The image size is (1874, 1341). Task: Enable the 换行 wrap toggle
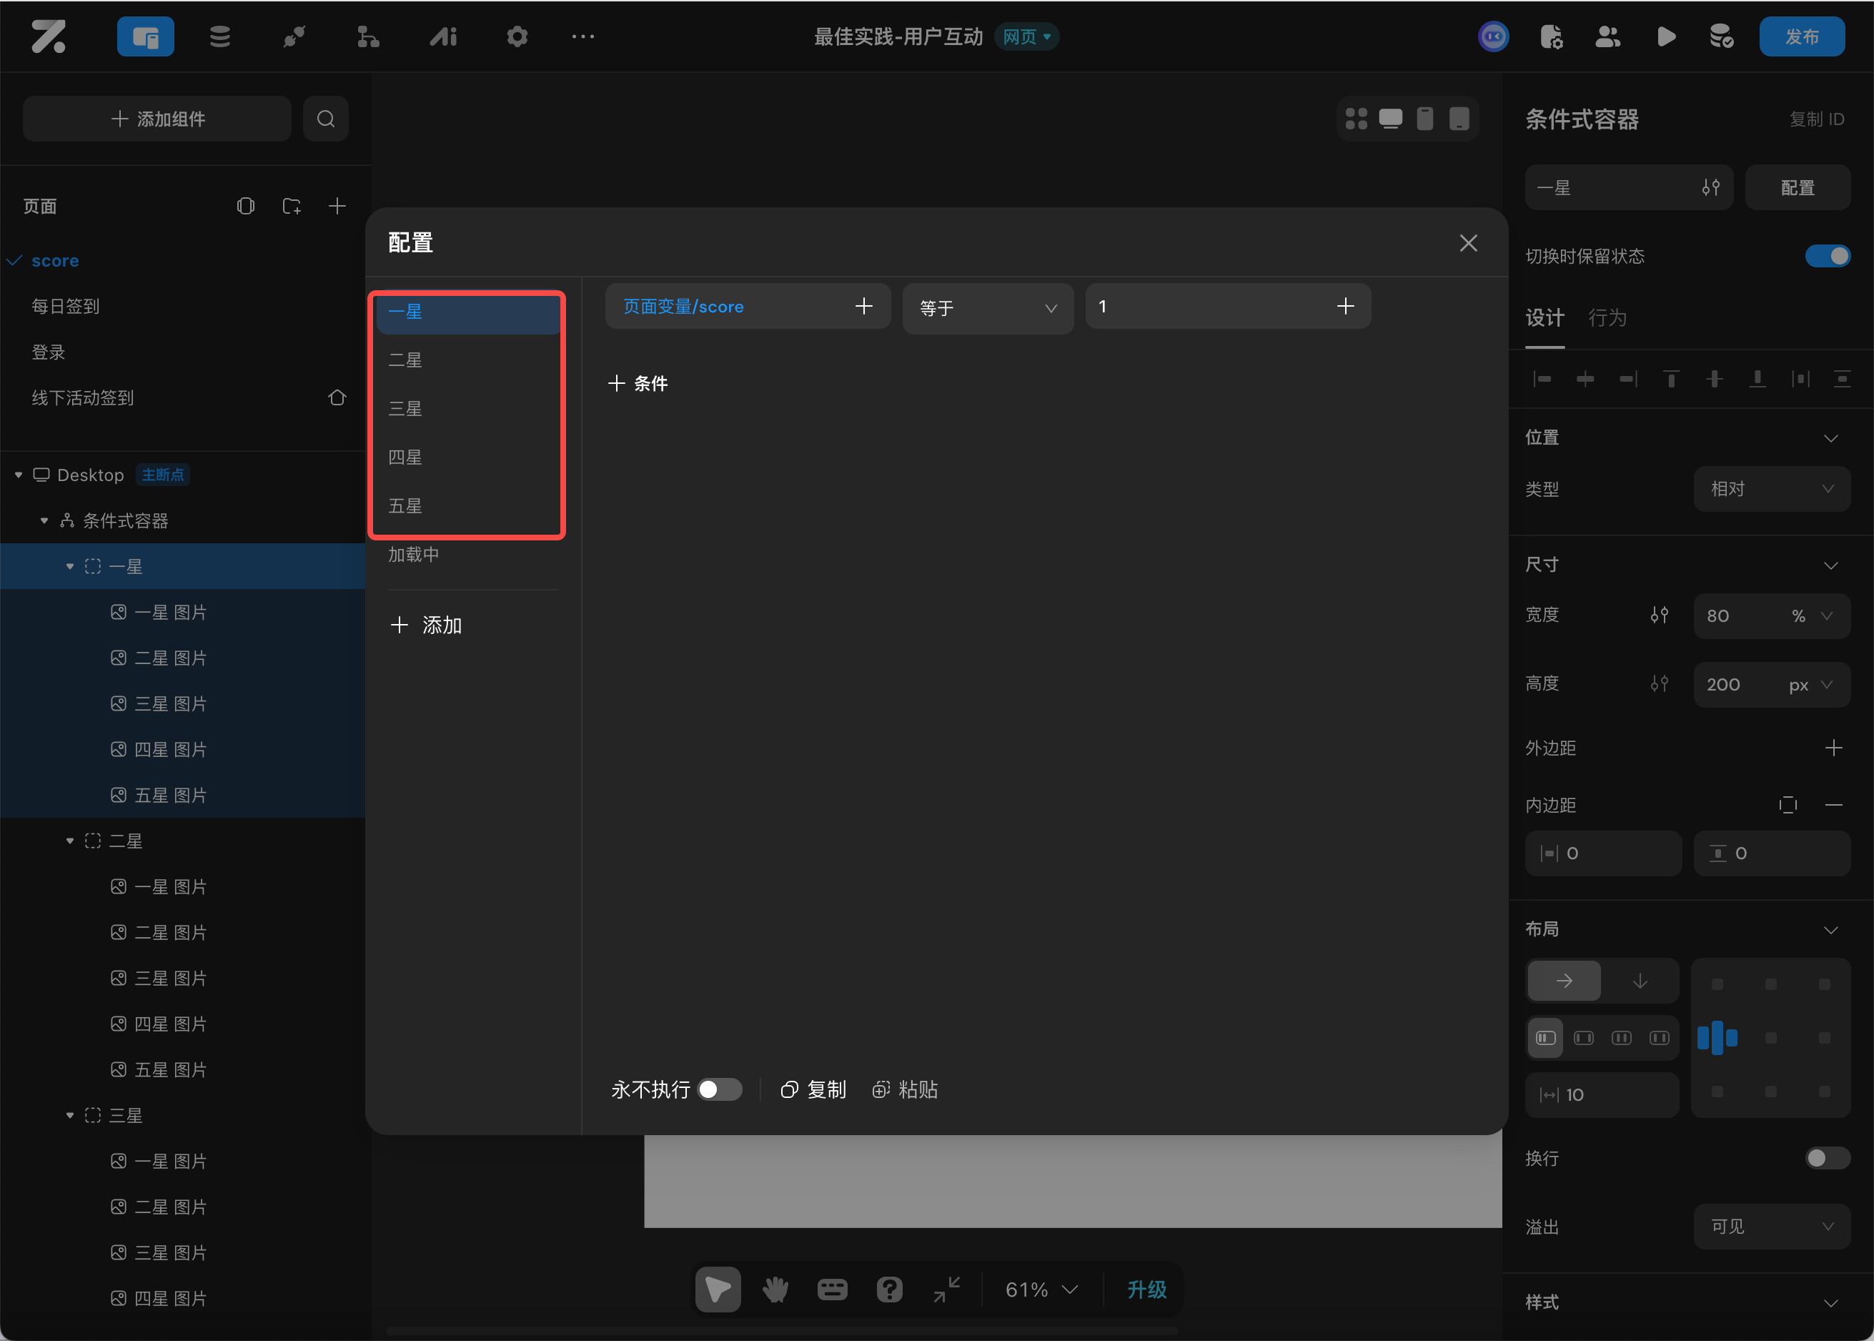click(x=1827, y=1158)
